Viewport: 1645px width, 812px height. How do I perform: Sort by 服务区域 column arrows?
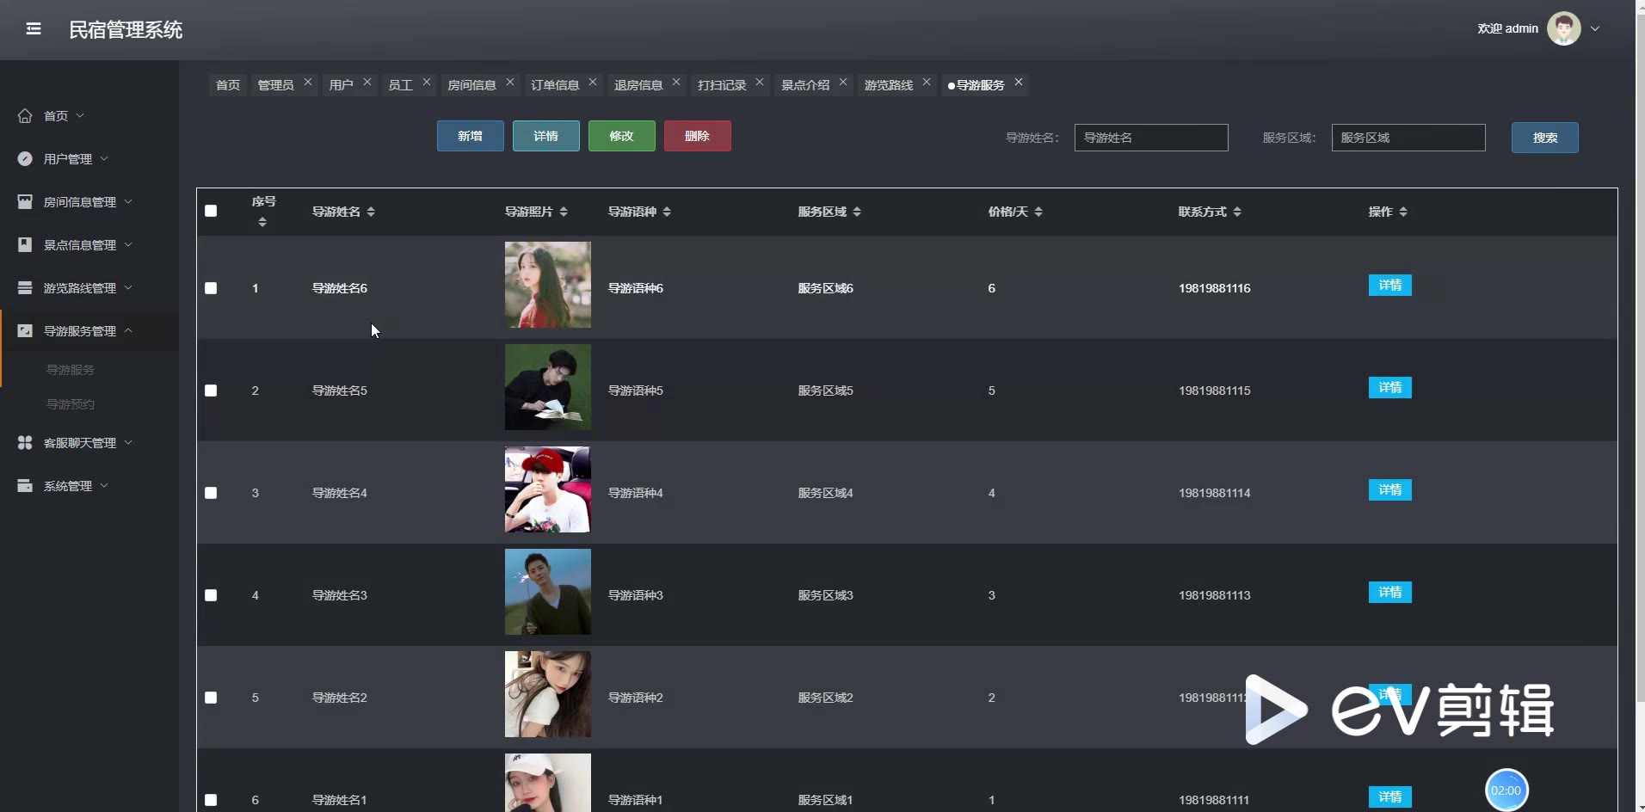[x=857, y=212]
